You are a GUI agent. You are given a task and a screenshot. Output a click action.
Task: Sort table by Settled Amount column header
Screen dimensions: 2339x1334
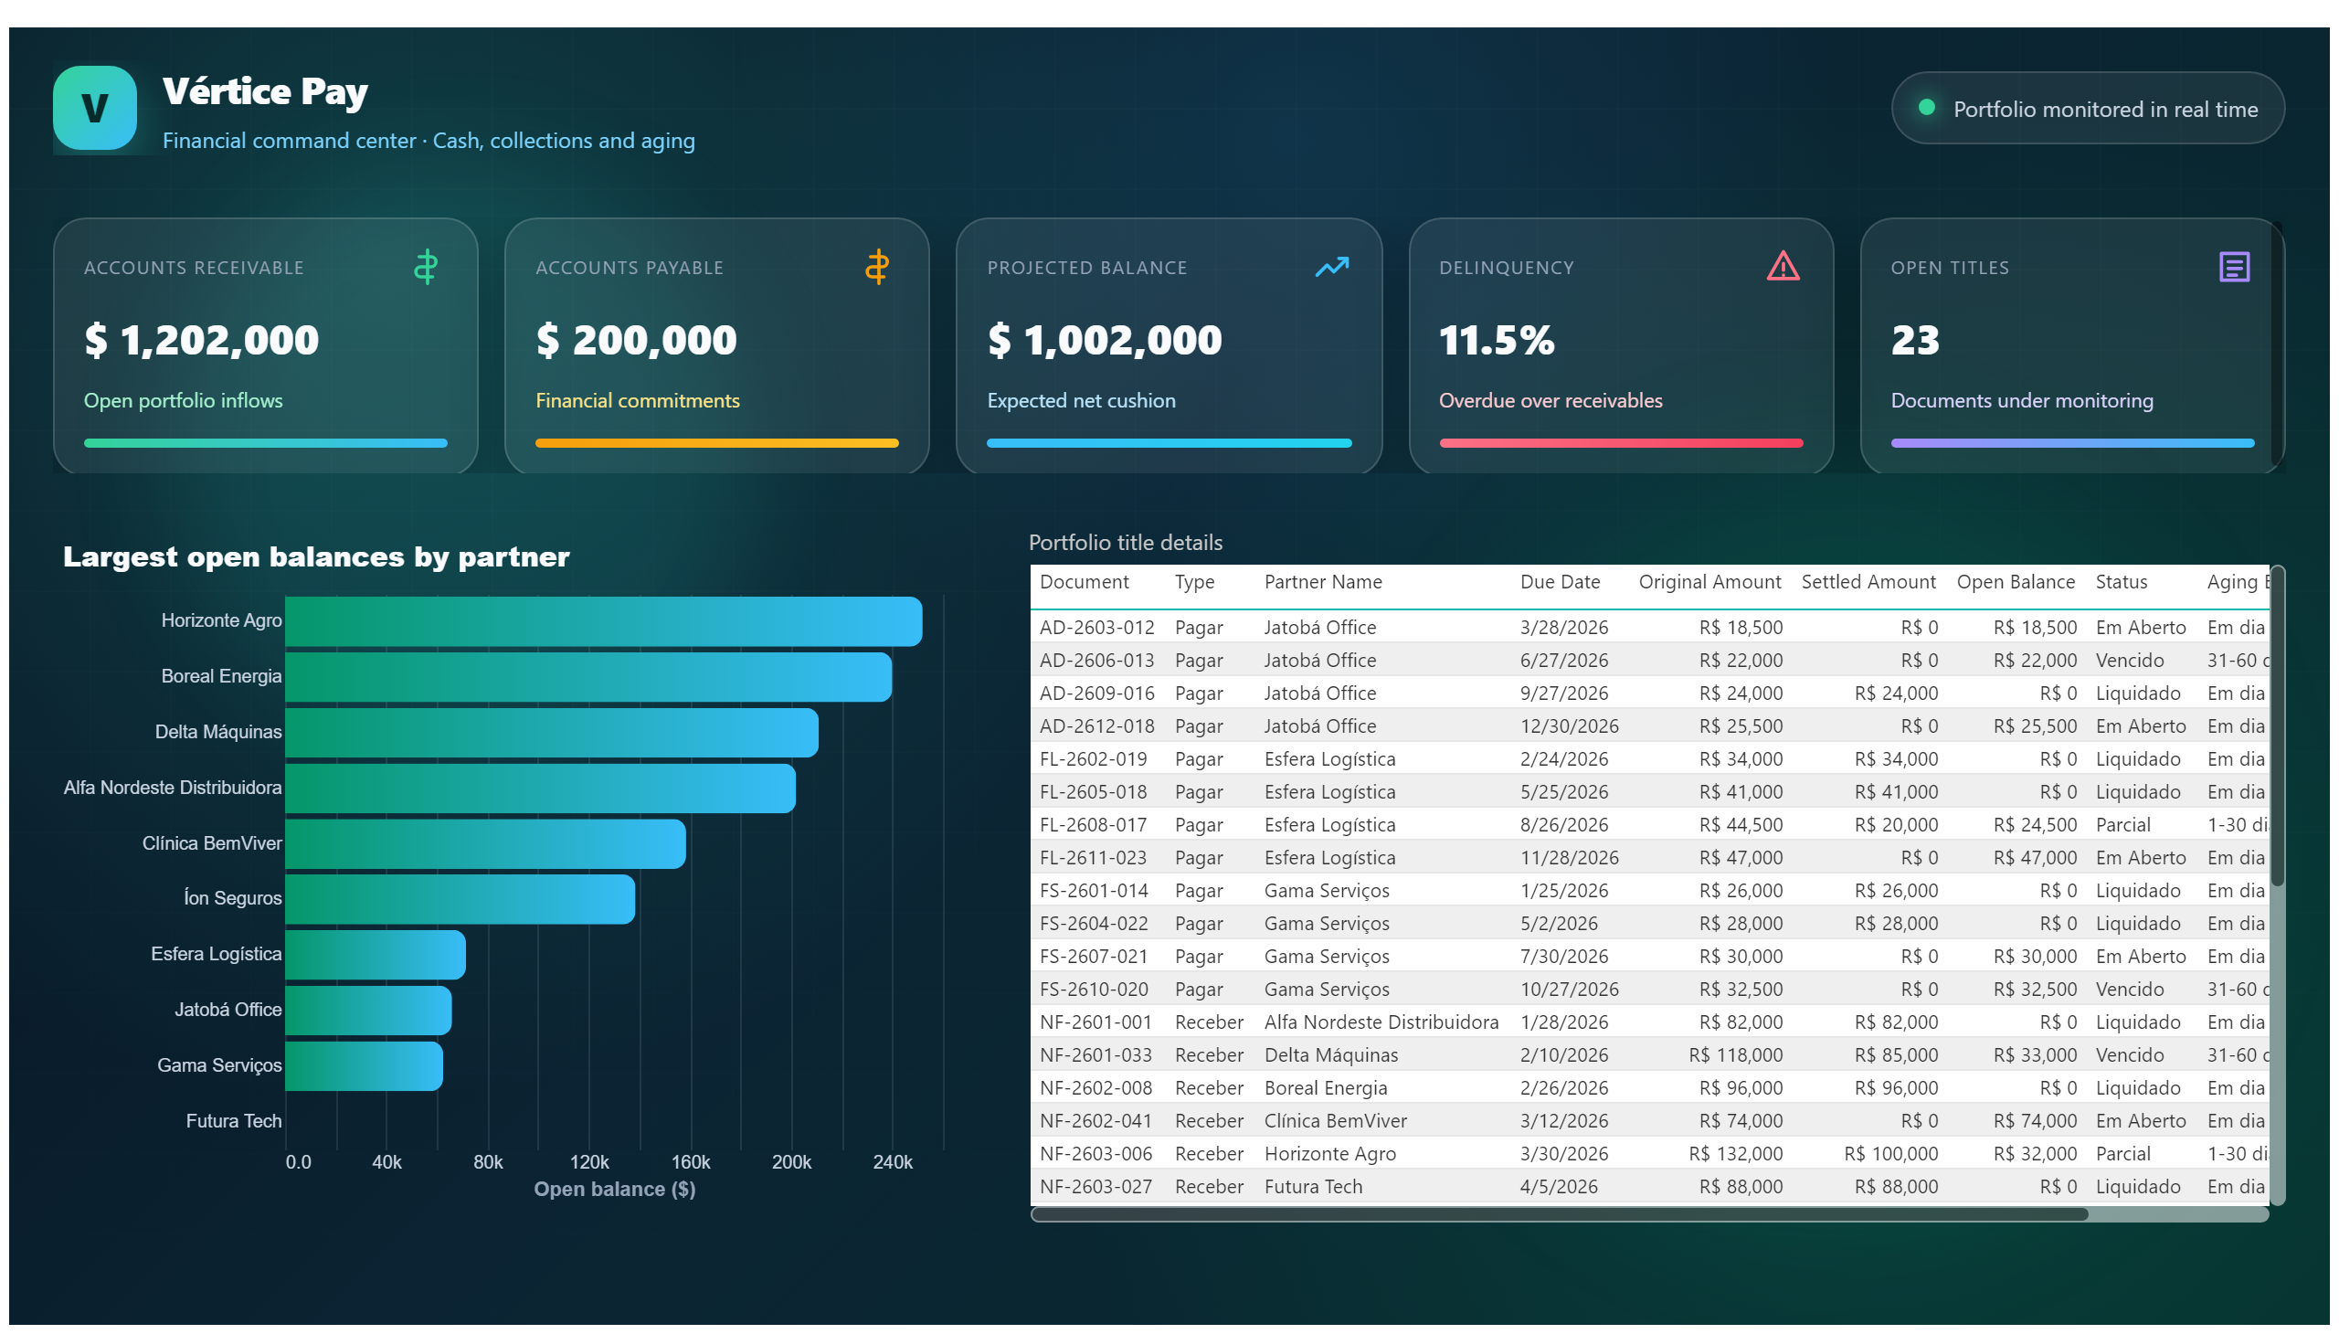click(x=1868, y=582)
